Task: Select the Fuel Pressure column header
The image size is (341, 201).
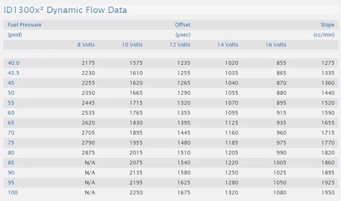Action: 24,25
